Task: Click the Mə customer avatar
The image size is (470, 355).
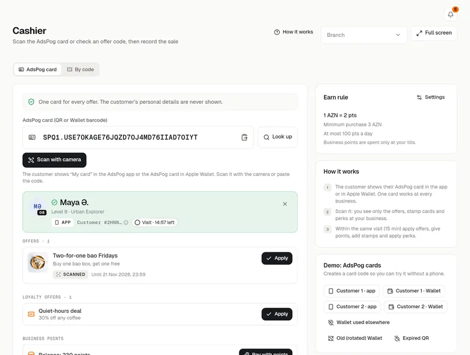Action: (38, 207)
